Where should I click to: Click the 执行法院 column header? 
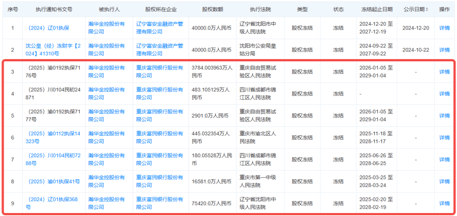click(260, 10)
